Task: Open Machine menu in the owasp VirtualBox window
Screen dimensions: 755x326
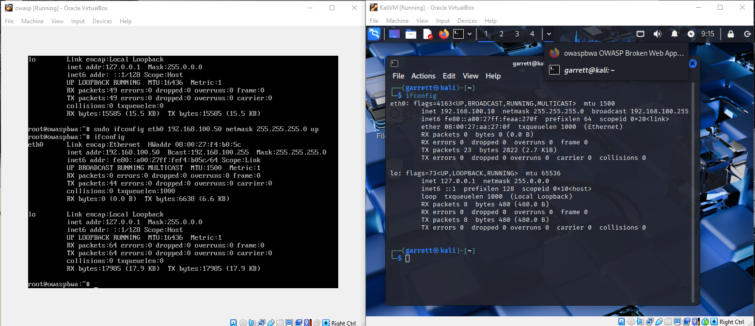Action: pyautogui.click(x=32, y=21)
